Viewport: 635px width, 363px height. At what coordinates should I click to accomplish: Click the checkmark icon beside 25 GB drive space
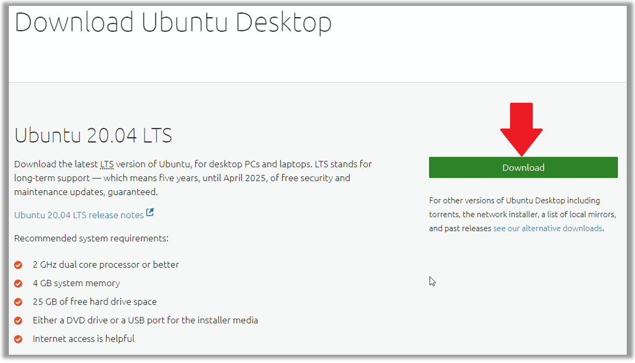tap(18, 302)
